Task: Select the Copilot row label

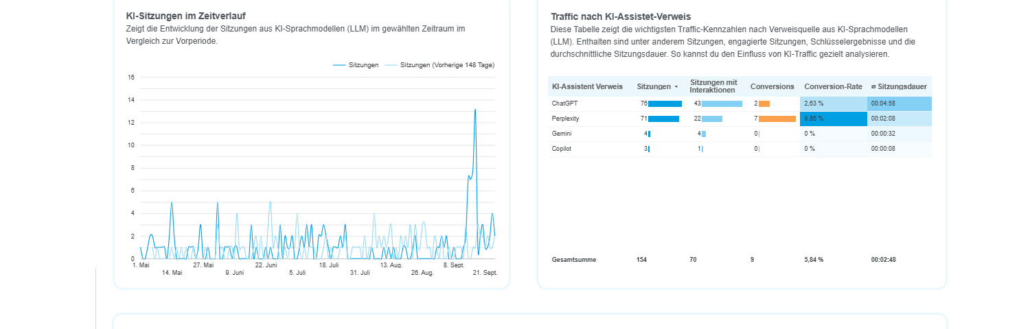Action: click(x=562, y=149)
